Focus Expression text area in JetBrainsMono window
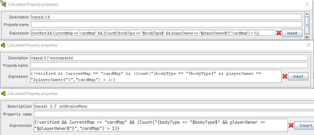 coord(161,125)
